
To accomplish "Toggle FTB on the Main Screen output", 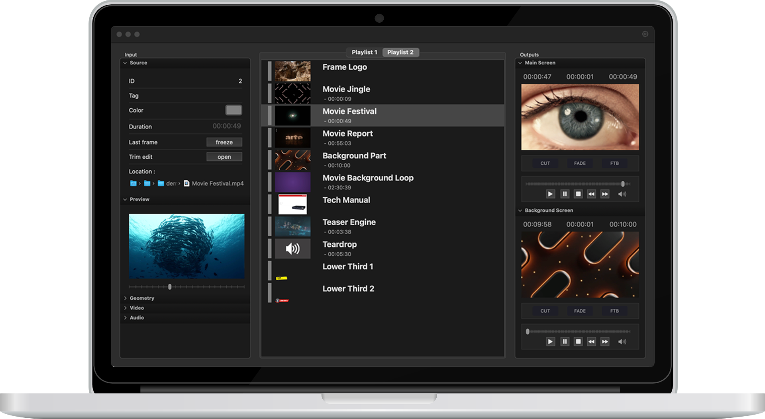I will [x=614, y=163].
